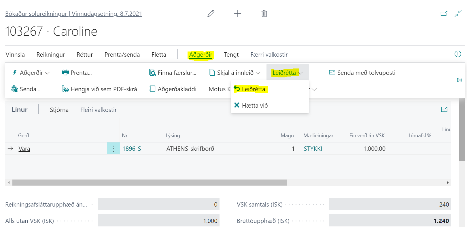This screenshot has height=227, width=467.
Task: Expand the Aðgerðir dropdown in the action bar
Action: (x=31, y=73)
